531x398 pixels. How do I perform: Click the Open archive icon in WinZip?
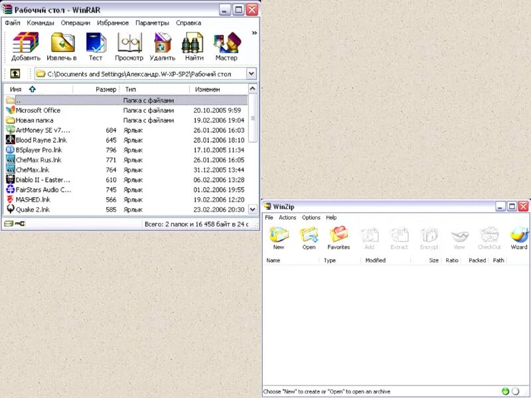point(309,237)
